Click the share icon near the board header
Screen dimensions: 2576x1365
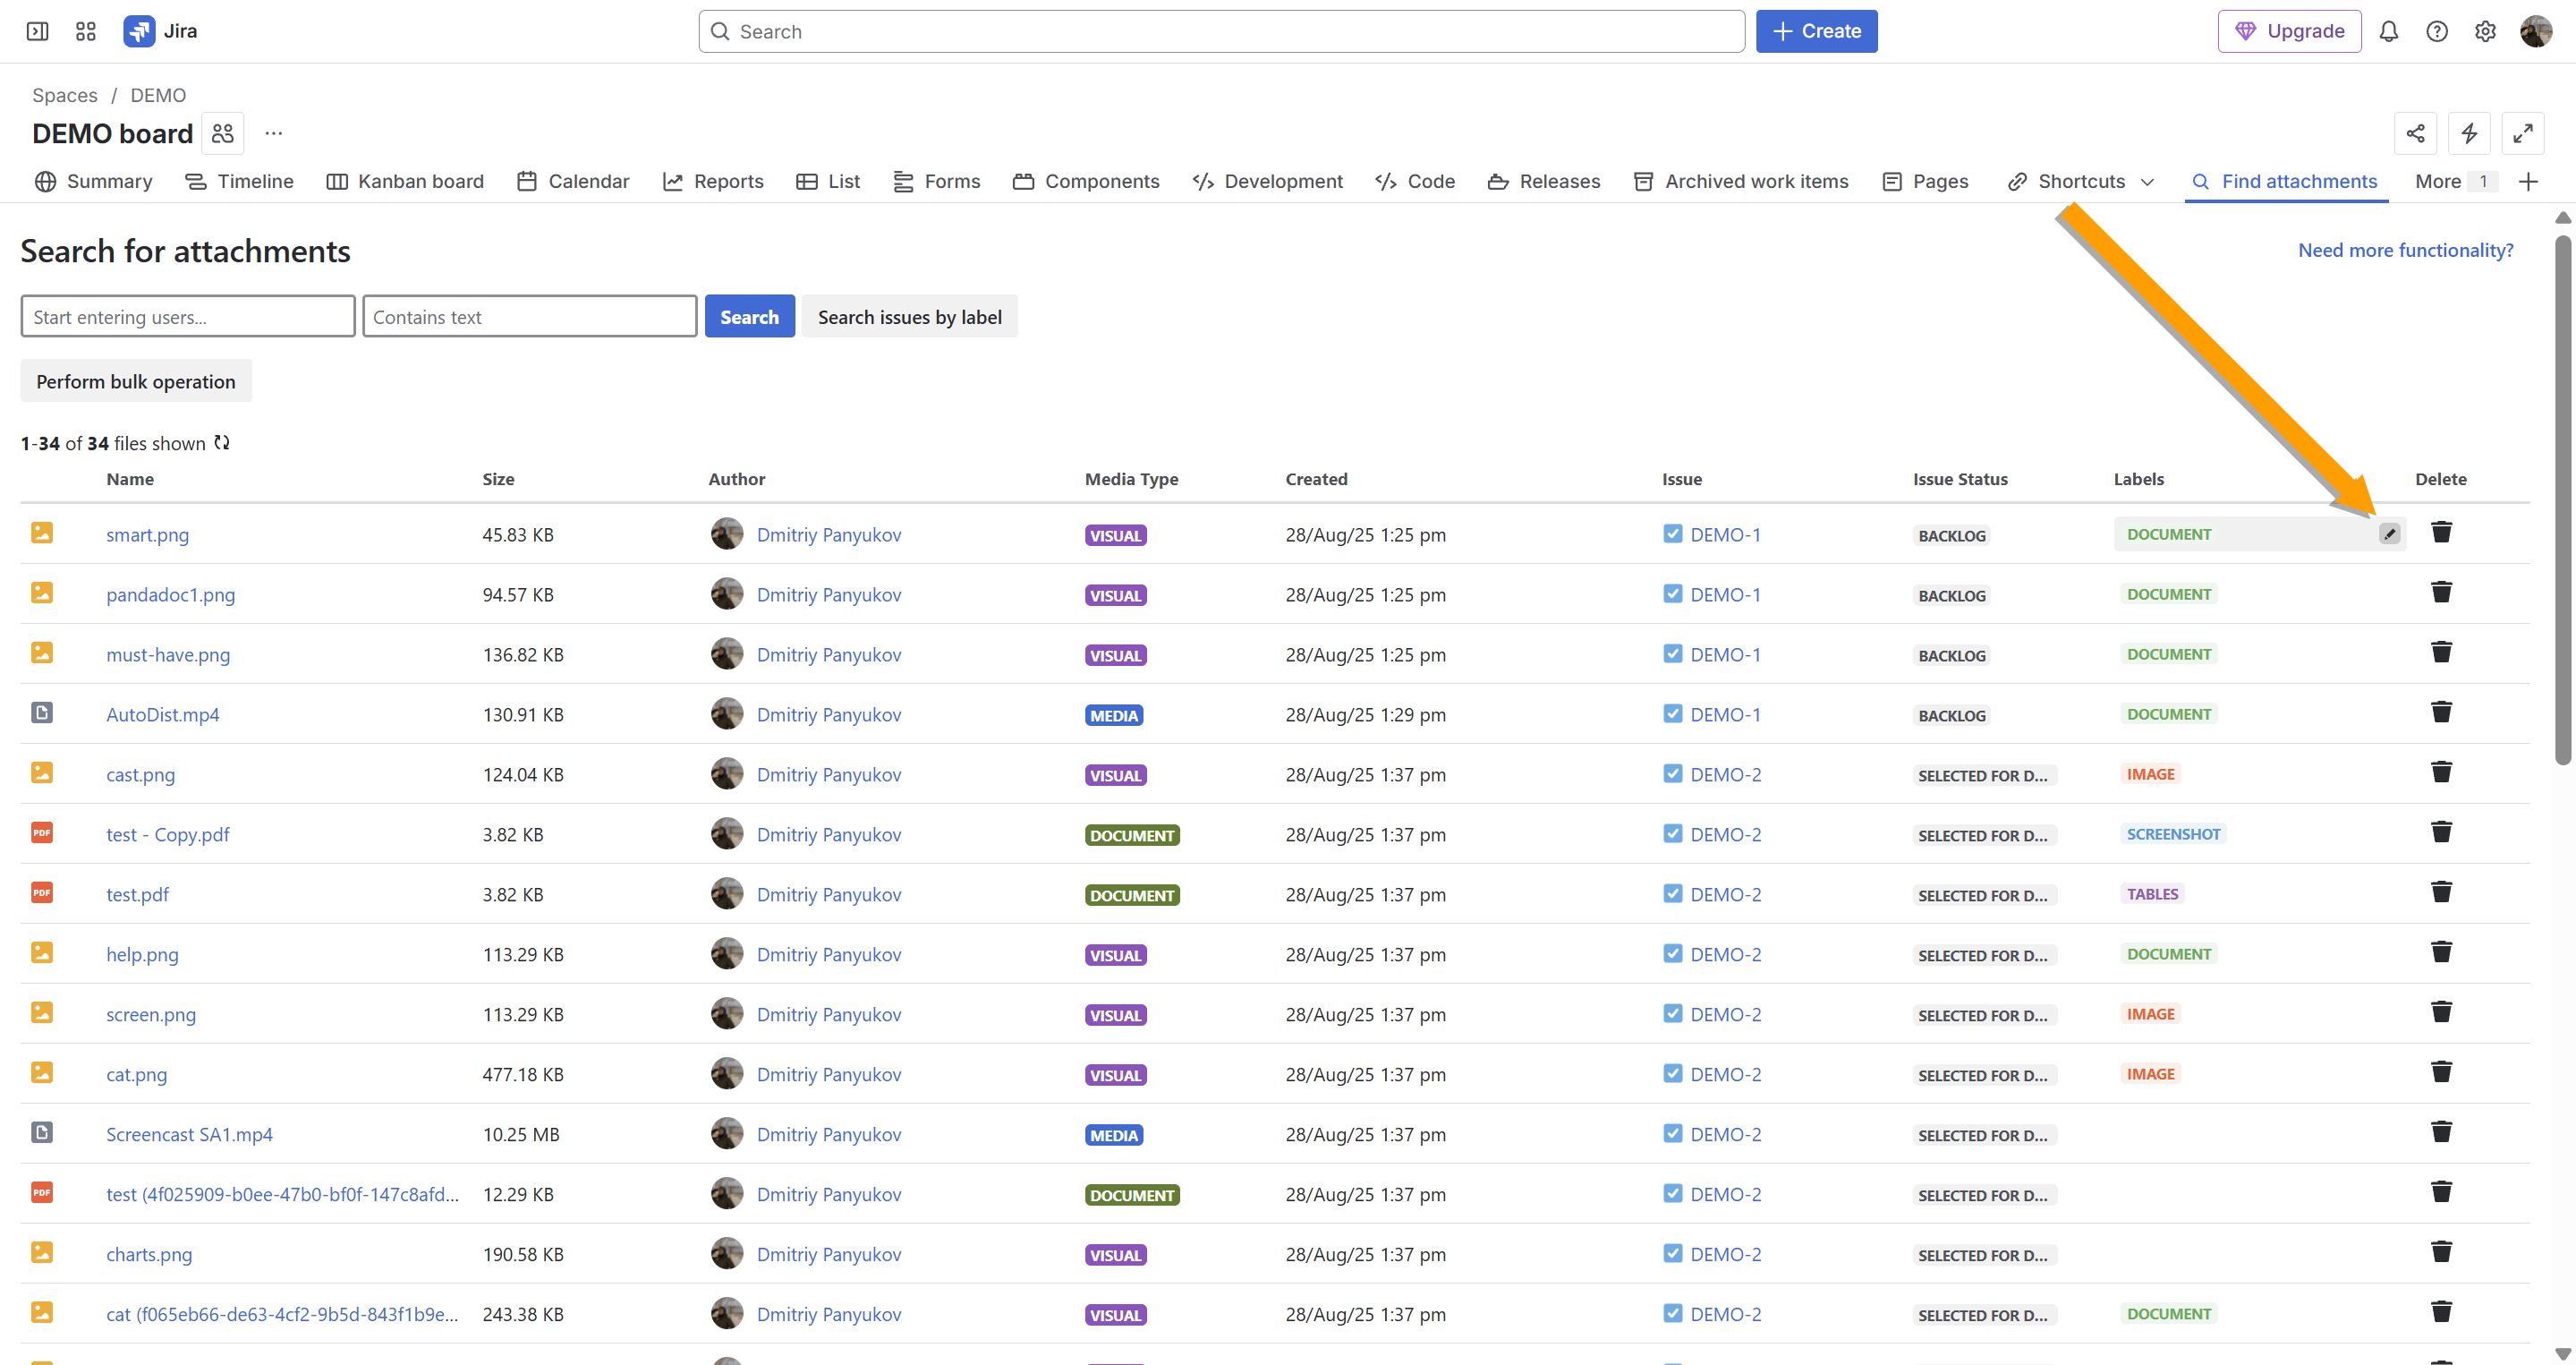click(x=2415, y=133)
